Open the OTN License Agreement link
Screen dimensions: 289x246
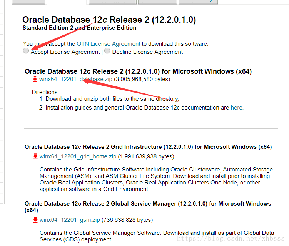[x=109, y=44]
